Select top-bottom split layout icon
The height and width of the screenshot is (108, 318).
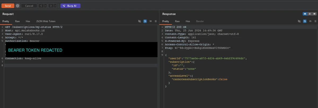tap(310, 14)
